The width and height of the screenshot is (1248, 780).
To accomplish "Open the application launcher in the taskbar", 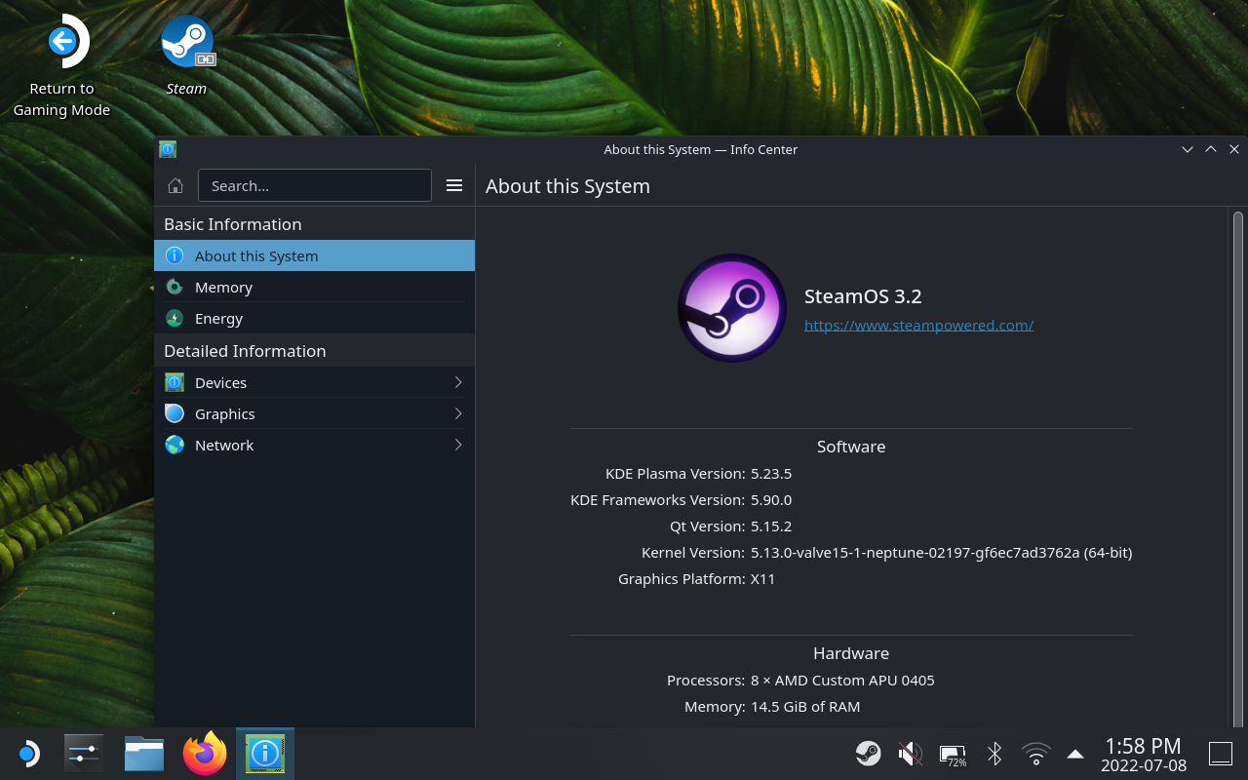I will [x=28, y=754].
